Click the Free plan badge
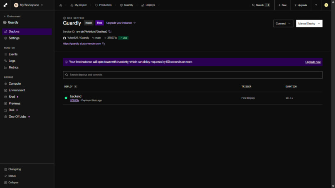 coord(100,23)
